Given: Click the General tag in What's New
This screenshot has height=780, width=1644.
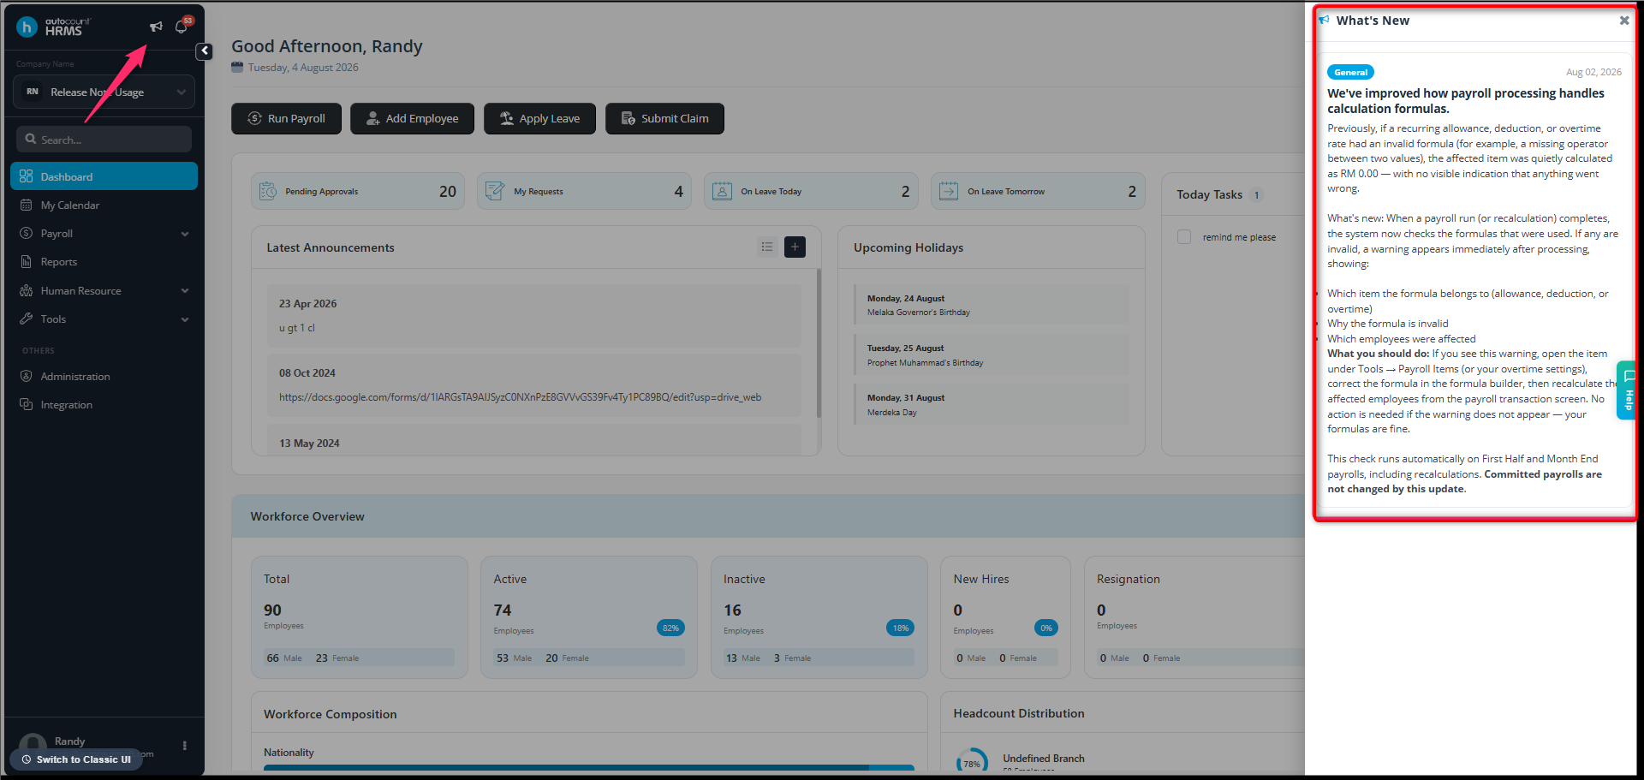Looking at the screenshot, I should (x=1350, y=73).
